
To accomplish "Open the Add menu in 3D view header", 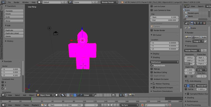I will 25,95.
